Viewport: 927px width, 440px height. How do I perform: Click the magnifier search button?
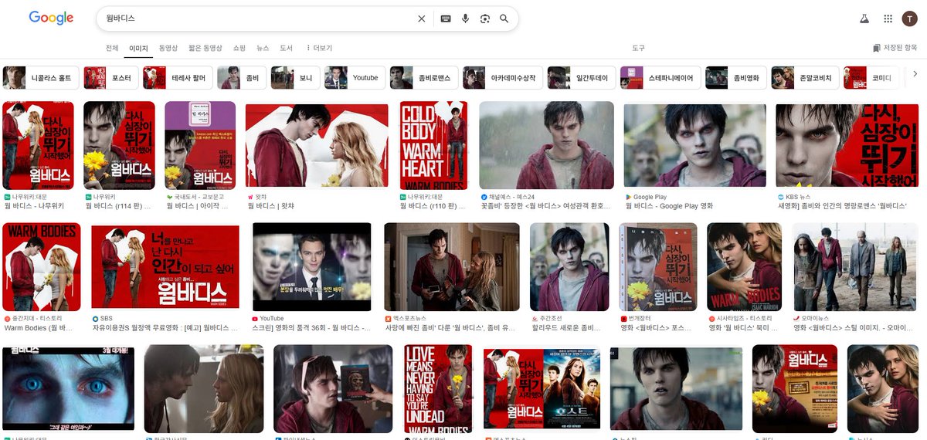click(x=504, y=19)
